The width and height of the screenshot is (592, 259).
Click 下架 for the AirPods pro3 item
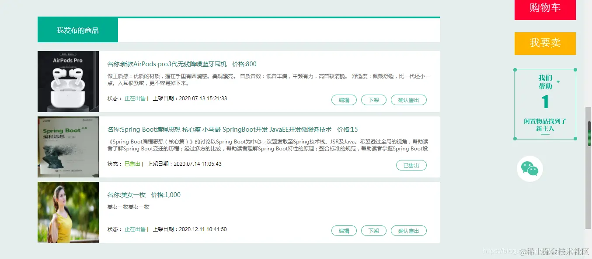(x=374, y=100)
